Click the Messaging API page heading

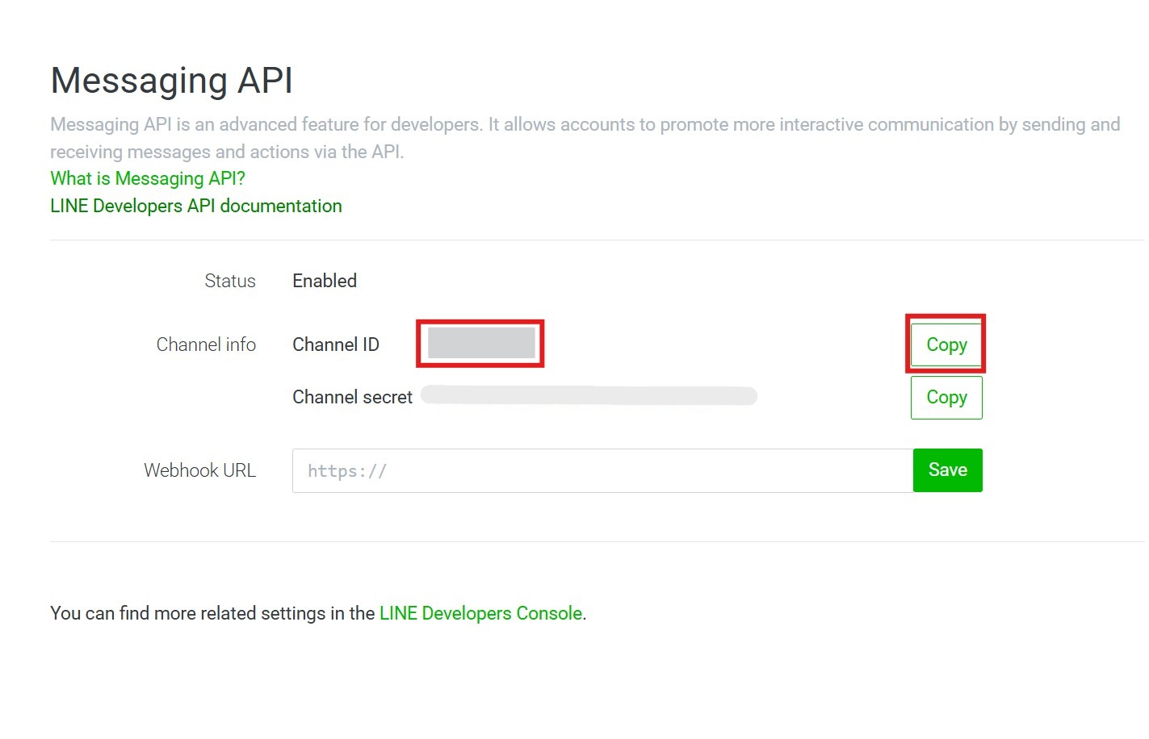171,81
